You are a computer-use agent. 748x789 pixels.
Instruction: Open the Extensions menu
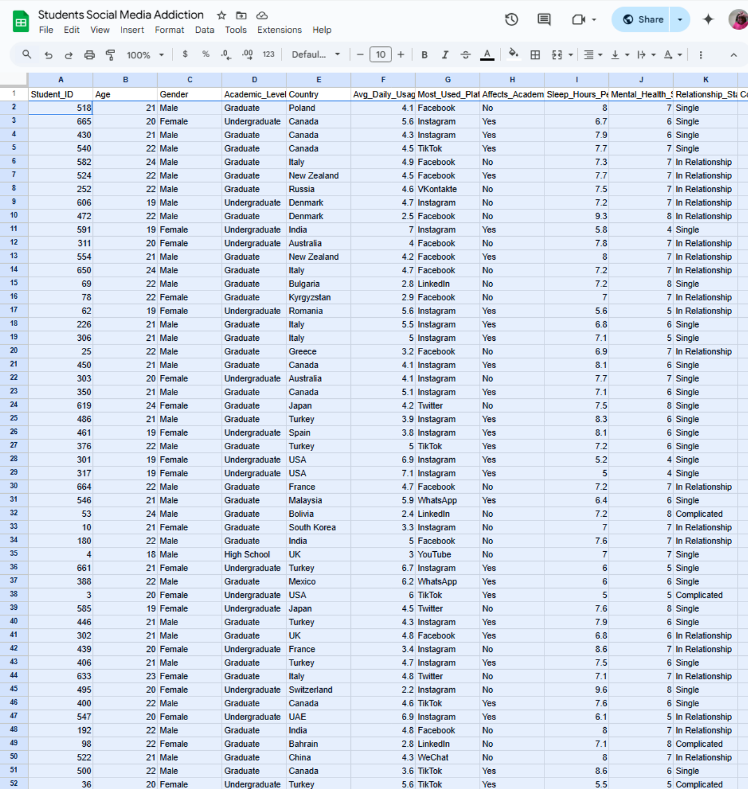[279, 30]
